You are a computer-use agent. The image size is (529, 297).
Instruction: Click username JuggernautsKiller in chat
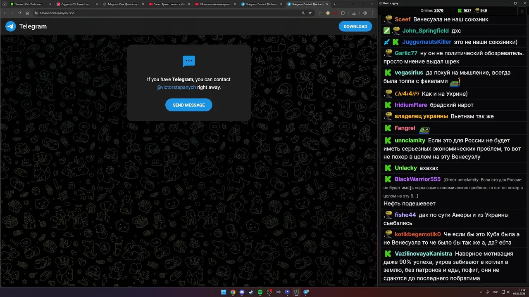pyautogui.click(x=427, y=42)
